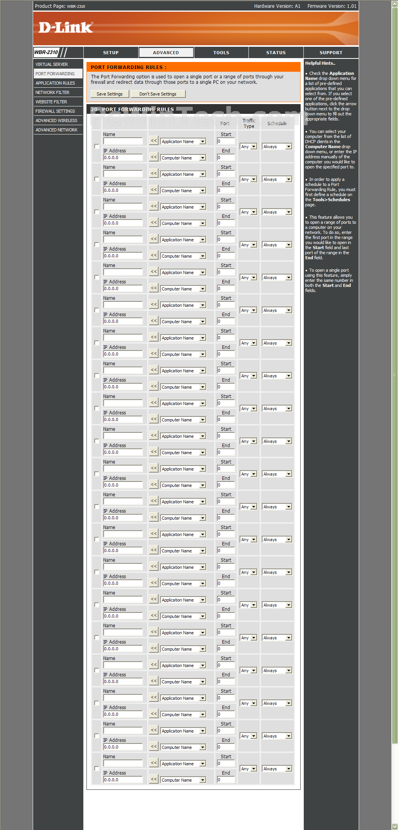
Task: Open the Schedule dropdown in rule 1
Action: pyautogui.click(x=277, y=147)
